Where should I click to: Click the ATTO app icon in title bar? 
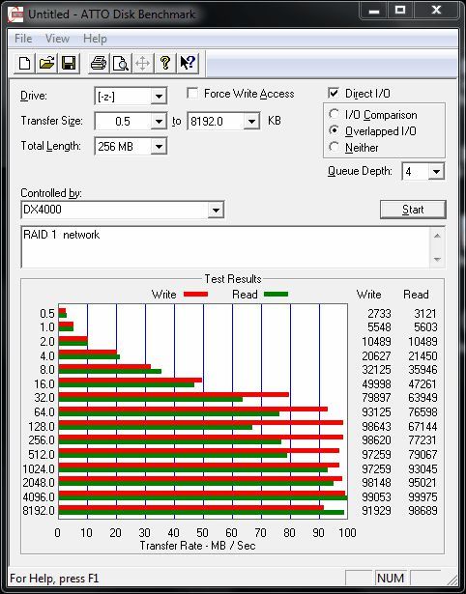(x=15, y=14)
